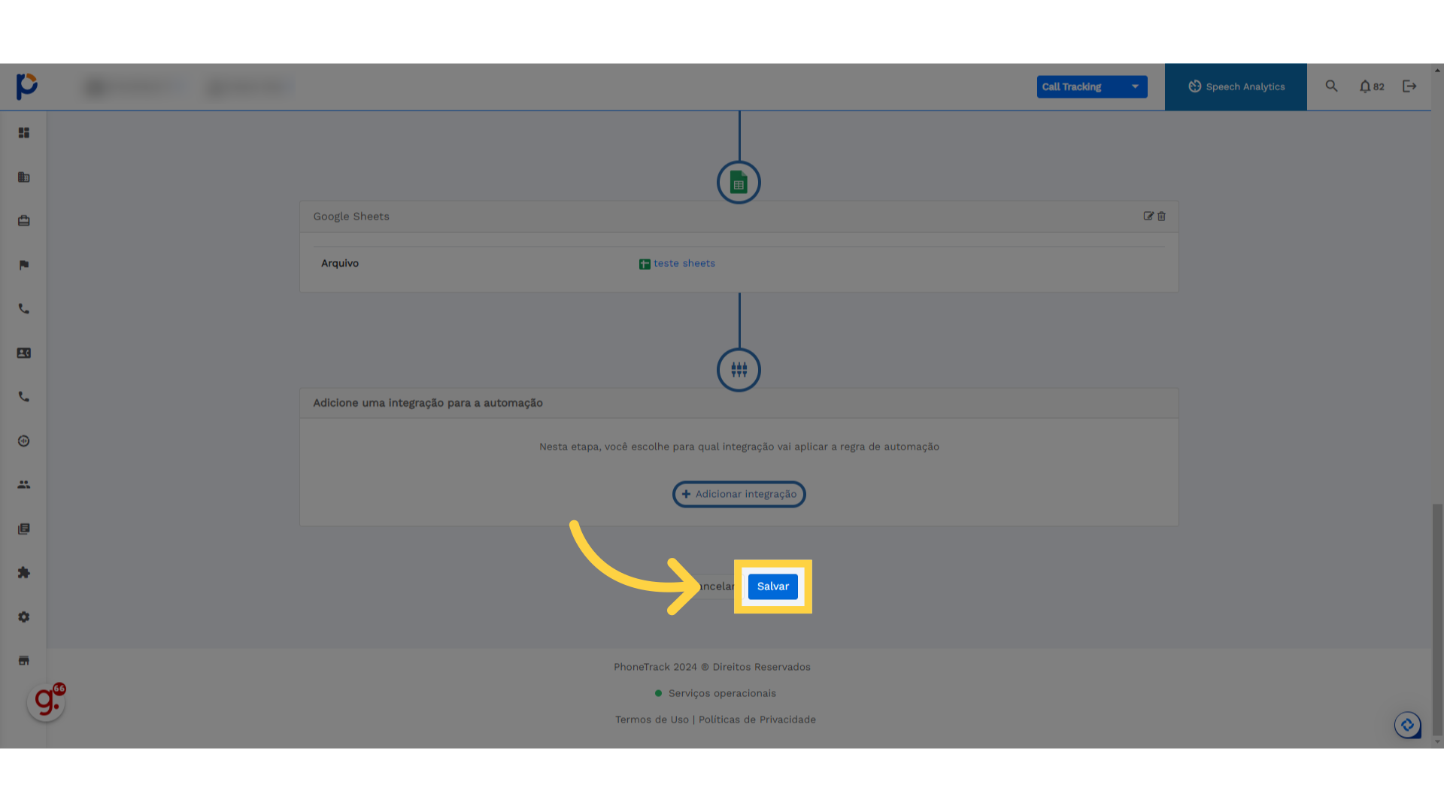Screen dimensions: 1444x812
Task: Open the contact card icon in sidebar
Action: coord(24,353)
